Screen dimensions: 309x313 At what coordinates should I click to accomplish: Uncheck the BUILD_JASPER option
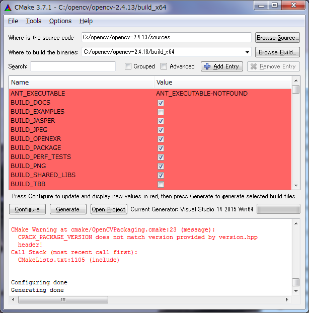click(x=161, y=121)
